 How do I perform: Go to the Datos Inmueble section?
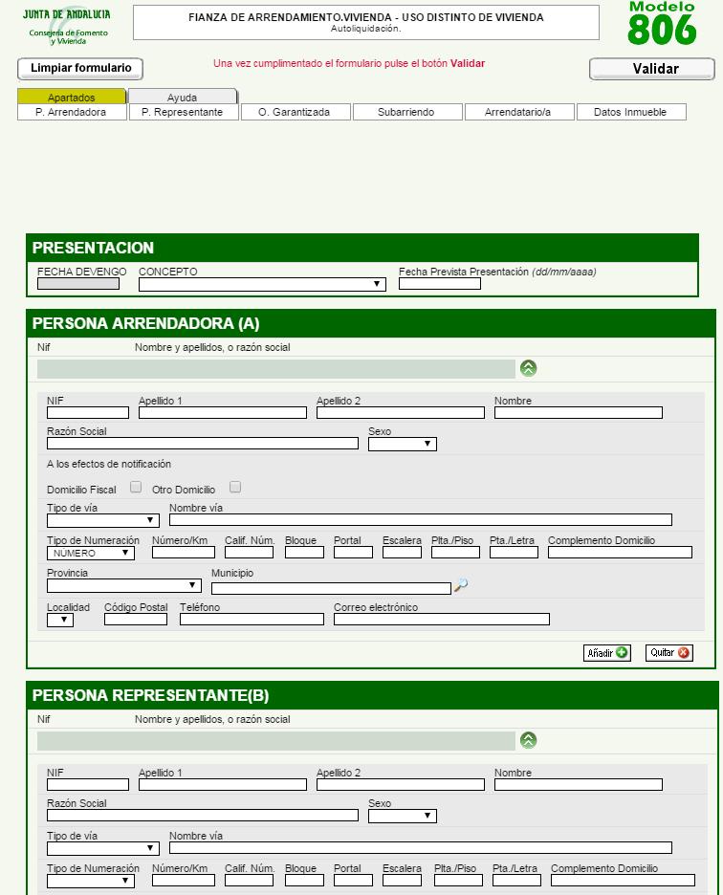coord(630,112)
